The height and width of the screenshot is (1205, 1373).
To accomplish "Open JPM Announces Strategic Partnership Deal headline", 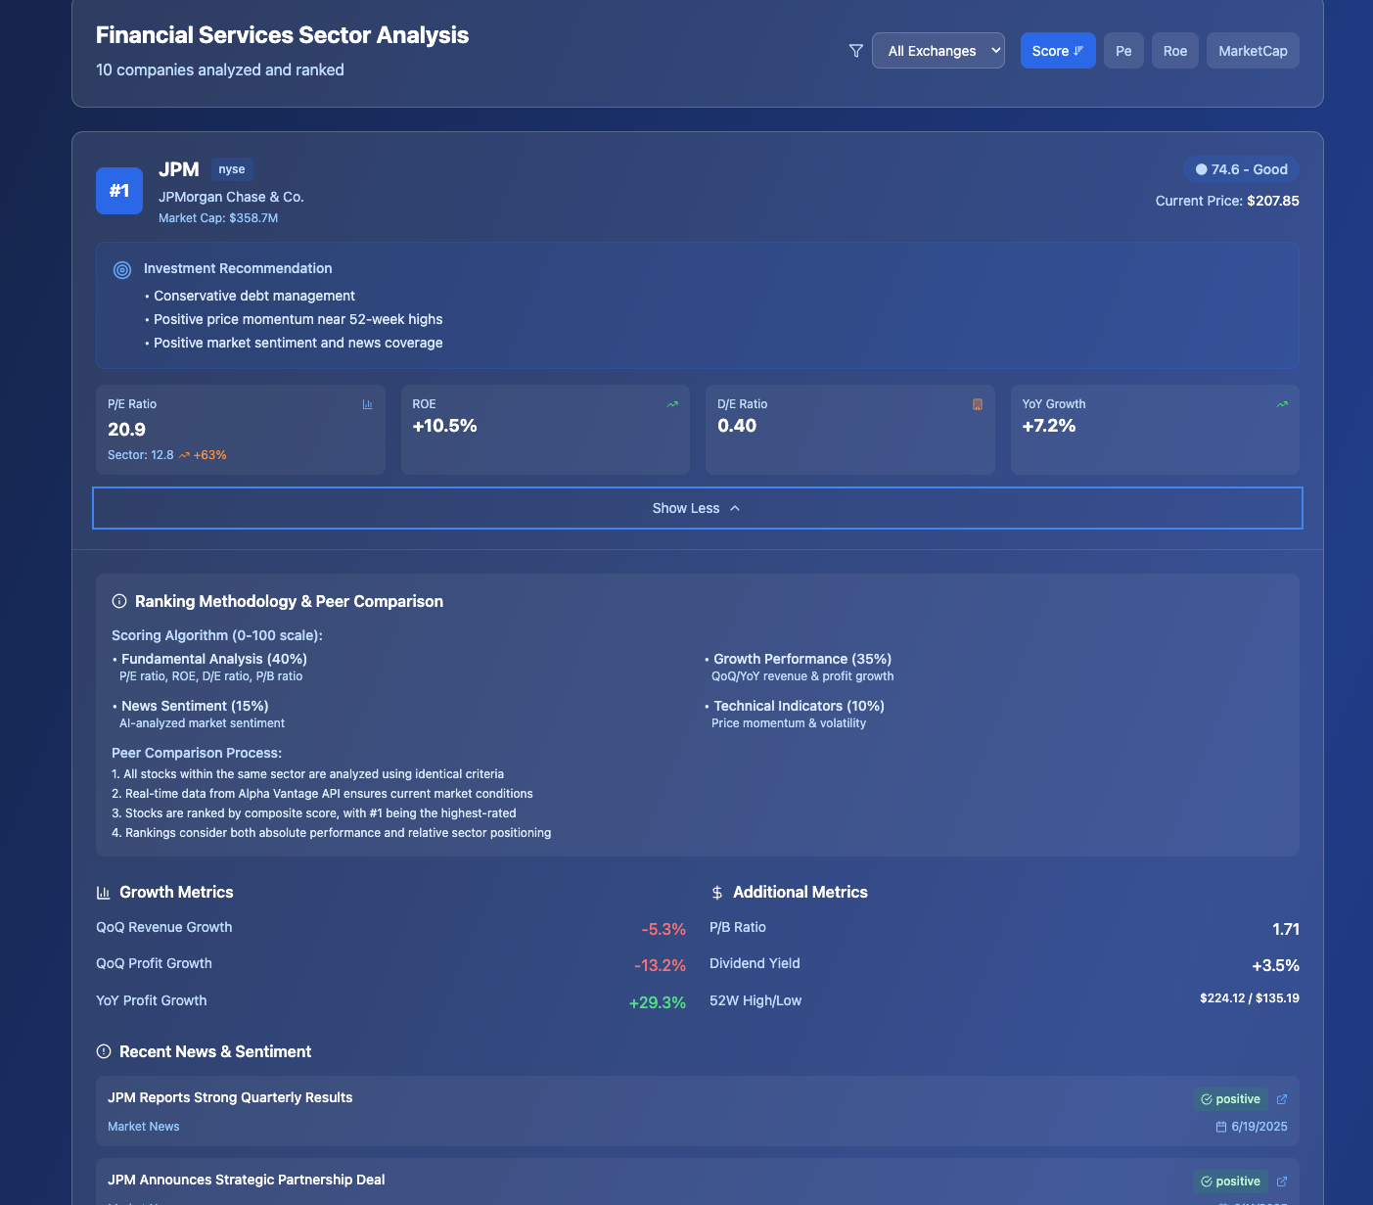I will 246,1180.
